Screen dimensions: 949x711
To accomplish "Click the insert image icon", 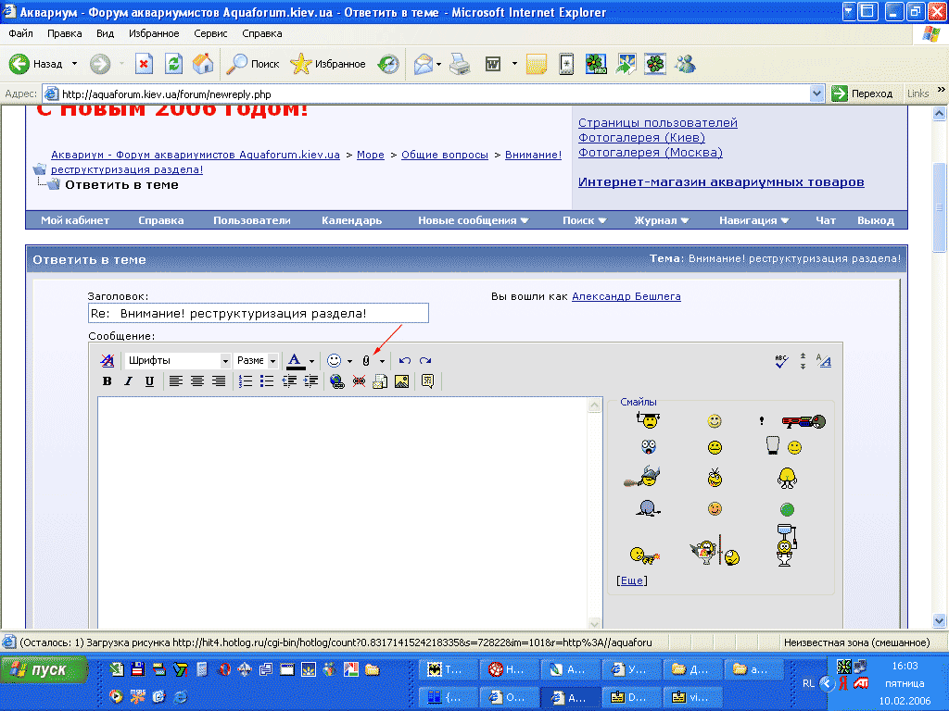I will pyautogui.click(x=401, y=381).
